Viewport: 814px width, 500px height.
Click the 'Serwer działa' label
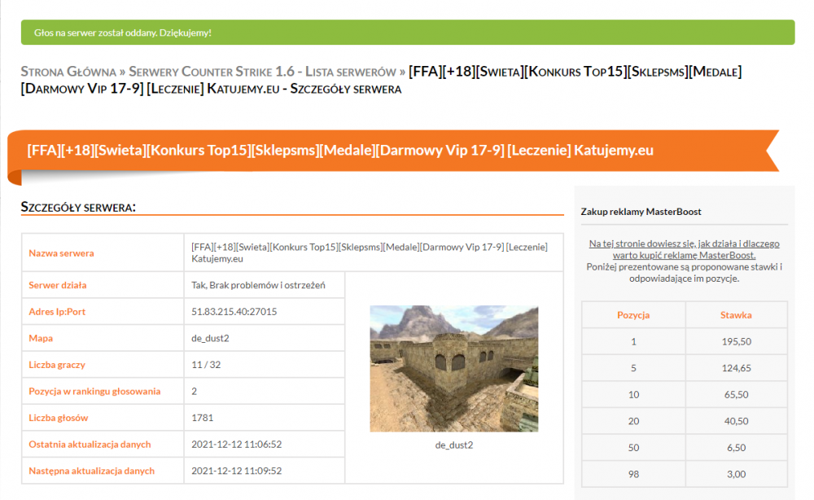point(58,285)
